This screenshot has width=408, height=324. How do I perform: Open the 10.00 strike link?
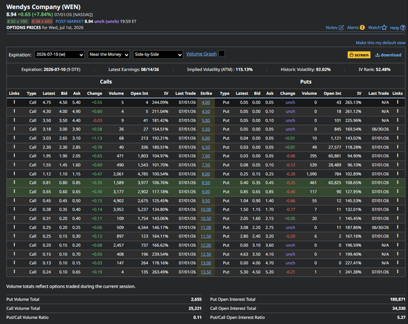click(206, 209)
